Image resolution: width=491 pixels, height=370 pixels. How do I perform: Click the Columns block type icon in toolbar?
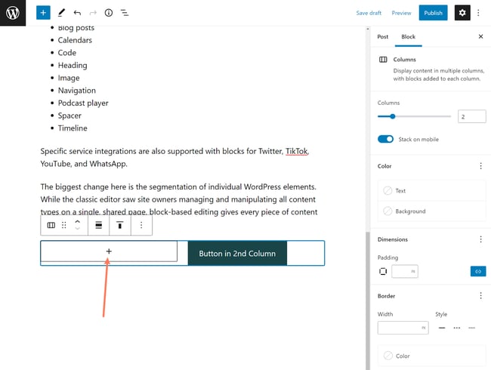[x=51, y=225]
